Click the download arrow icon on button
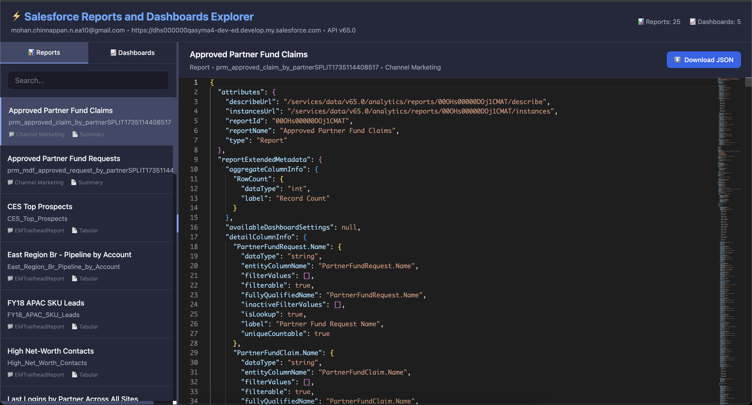Screen dimensions: 752x405 click(677, 60)
